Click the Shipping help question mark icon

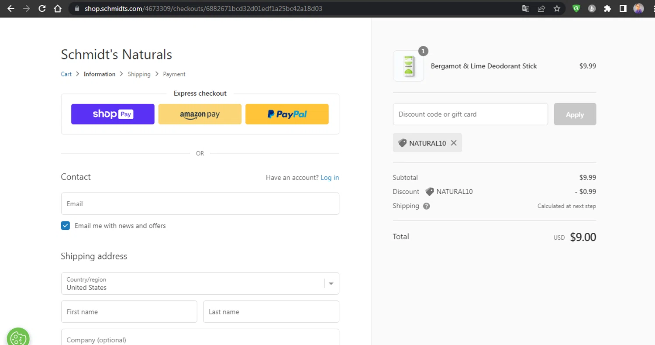click(x=427, y=206)
